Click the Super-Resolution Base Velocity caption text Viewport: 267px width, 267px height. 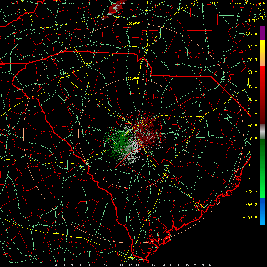pos(133,265)
